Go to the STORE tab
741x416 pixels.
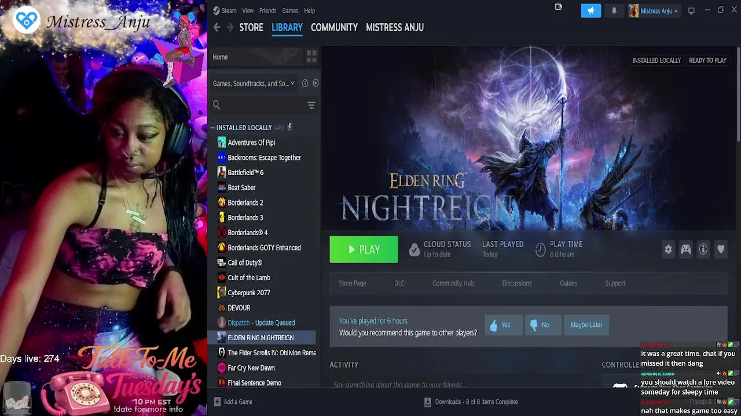click(251, 27)
